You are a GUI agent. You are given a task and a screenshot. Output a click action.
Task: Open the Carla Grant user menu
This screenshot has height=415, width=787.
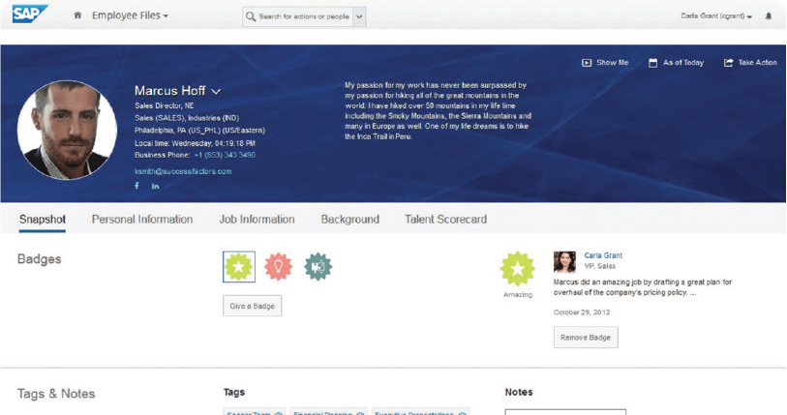click(x=716, y=16)
